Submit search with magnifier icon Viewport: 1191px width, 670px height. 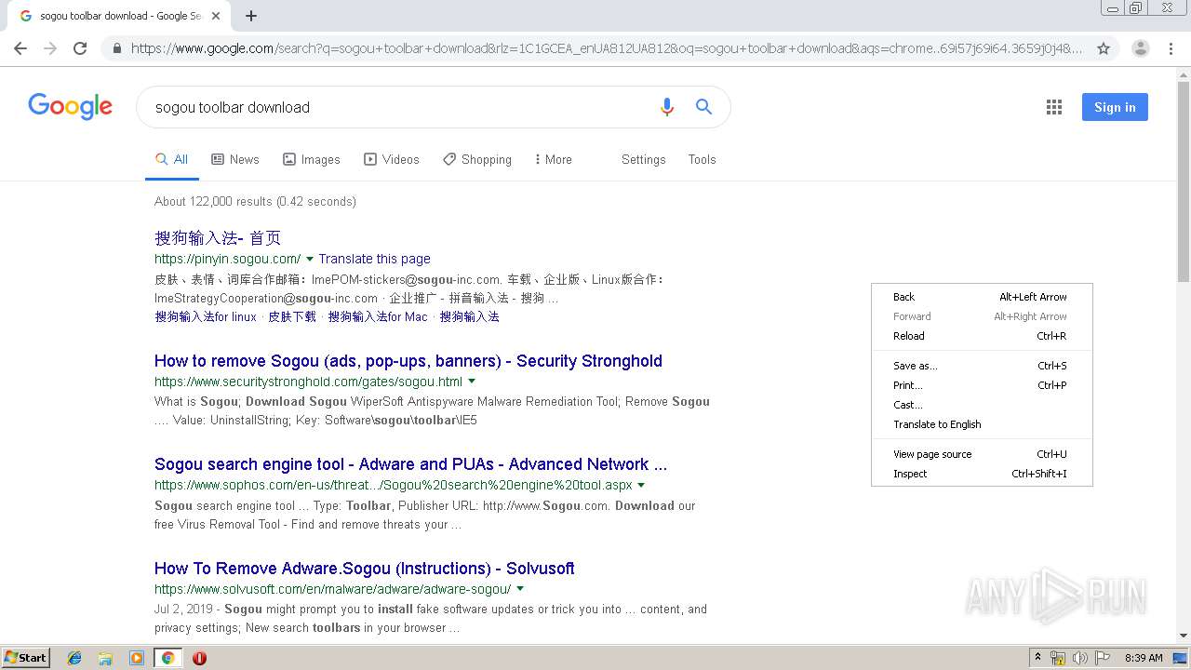[704, 107]
